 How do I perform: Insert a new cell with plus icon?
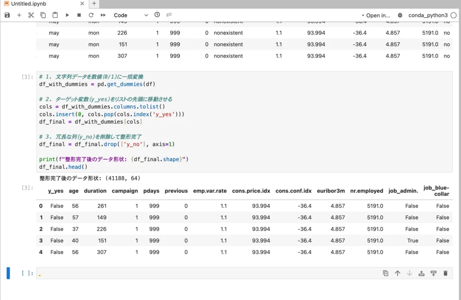pyautogui.click(x=19, y=15)
